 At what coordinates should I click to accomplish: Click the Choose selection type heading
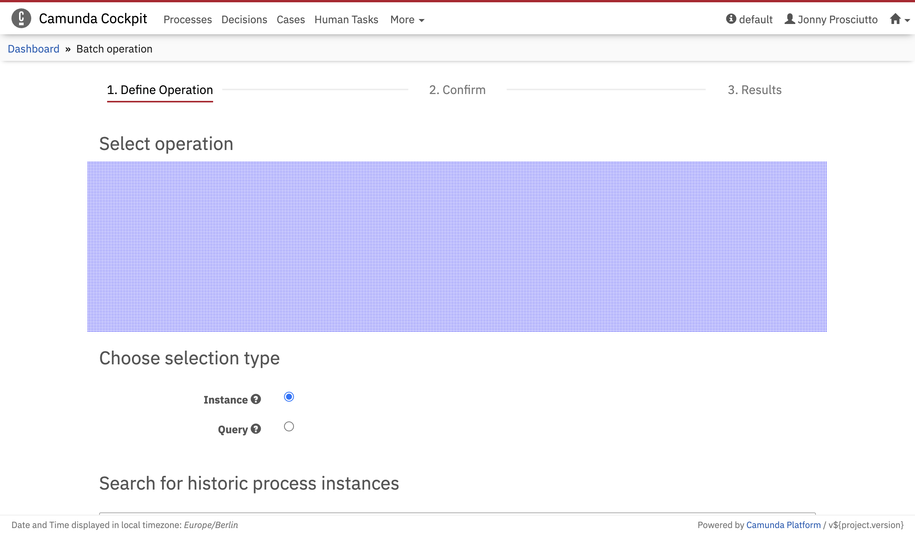point(189,358)
